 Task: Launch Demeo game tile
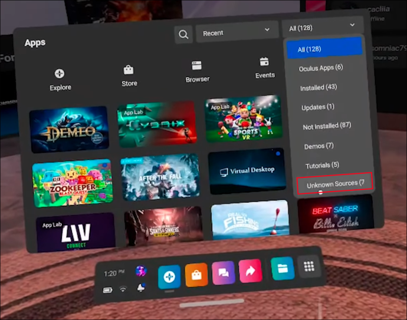click(x=69, y=130)
